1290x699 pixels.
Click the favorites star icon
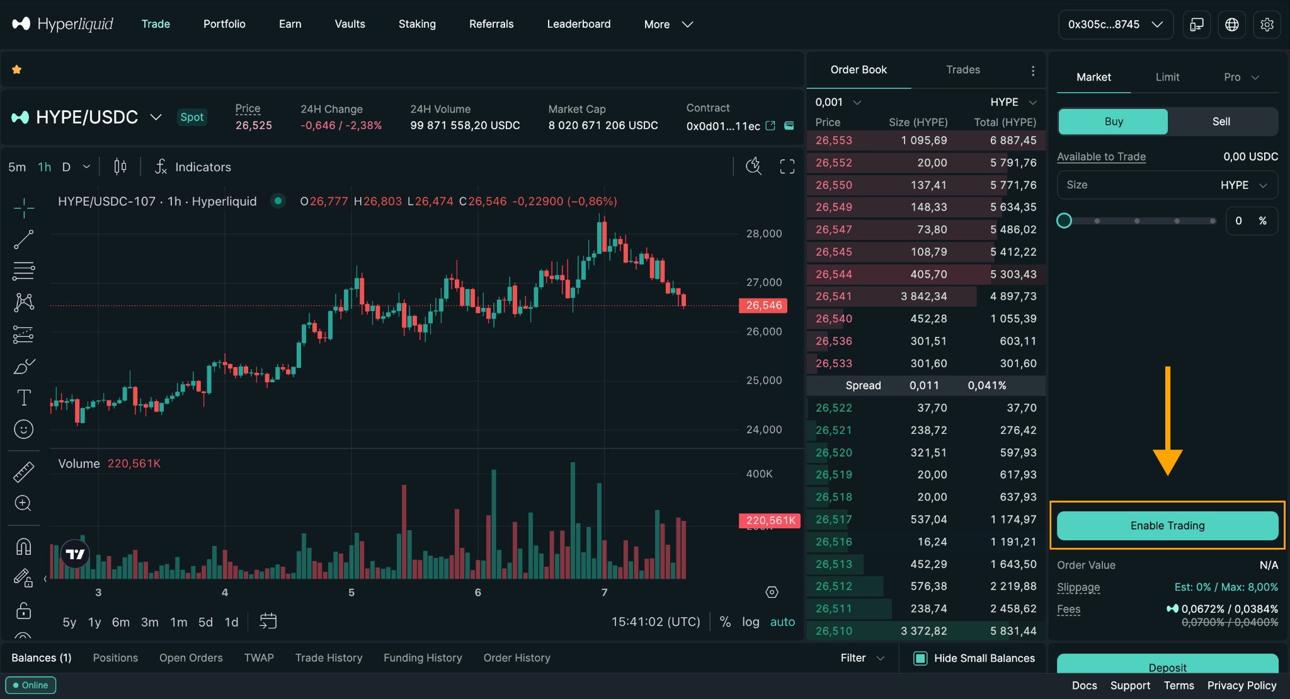(x=17, y=69)
